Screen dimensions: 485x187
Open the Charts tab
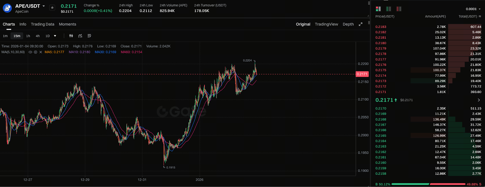coord(9,24)
